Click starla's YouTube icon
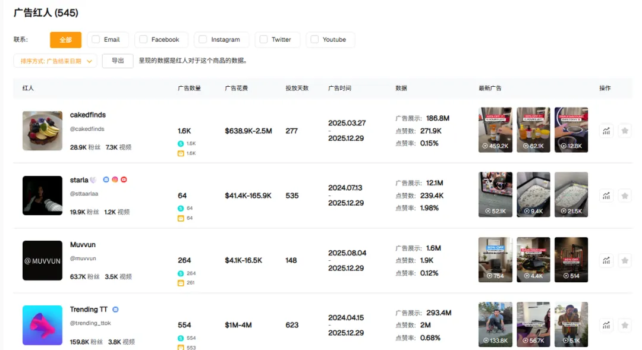The width and height of the screenshot is (642, 350). 124,180
